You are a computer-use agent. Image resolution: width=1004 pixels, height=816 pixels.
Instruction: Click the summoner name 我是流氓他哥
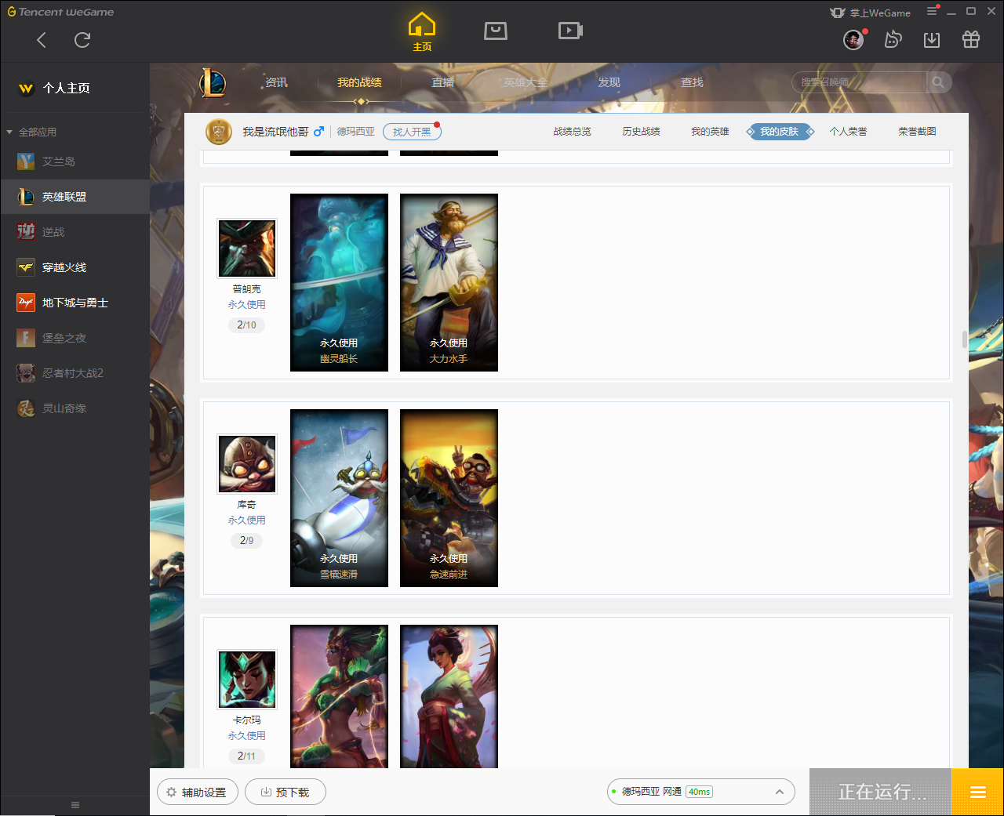pyautogui.click(x=275, y=132)
